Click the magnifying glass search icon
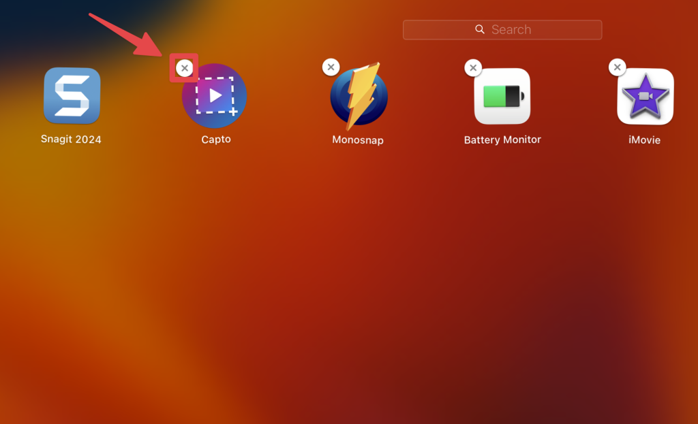Image resolution: width=698 pixels, height=424 pixels. (x=479, y=29)
